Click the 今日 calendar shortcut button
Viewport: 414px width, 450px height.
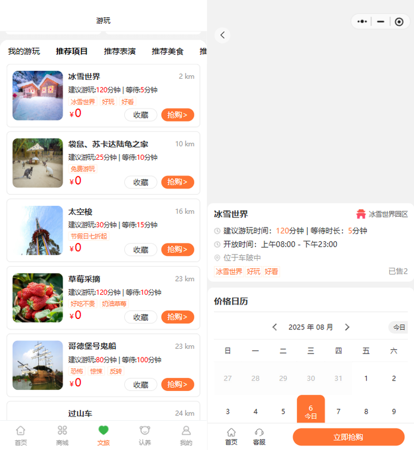(x=398, y=327)
